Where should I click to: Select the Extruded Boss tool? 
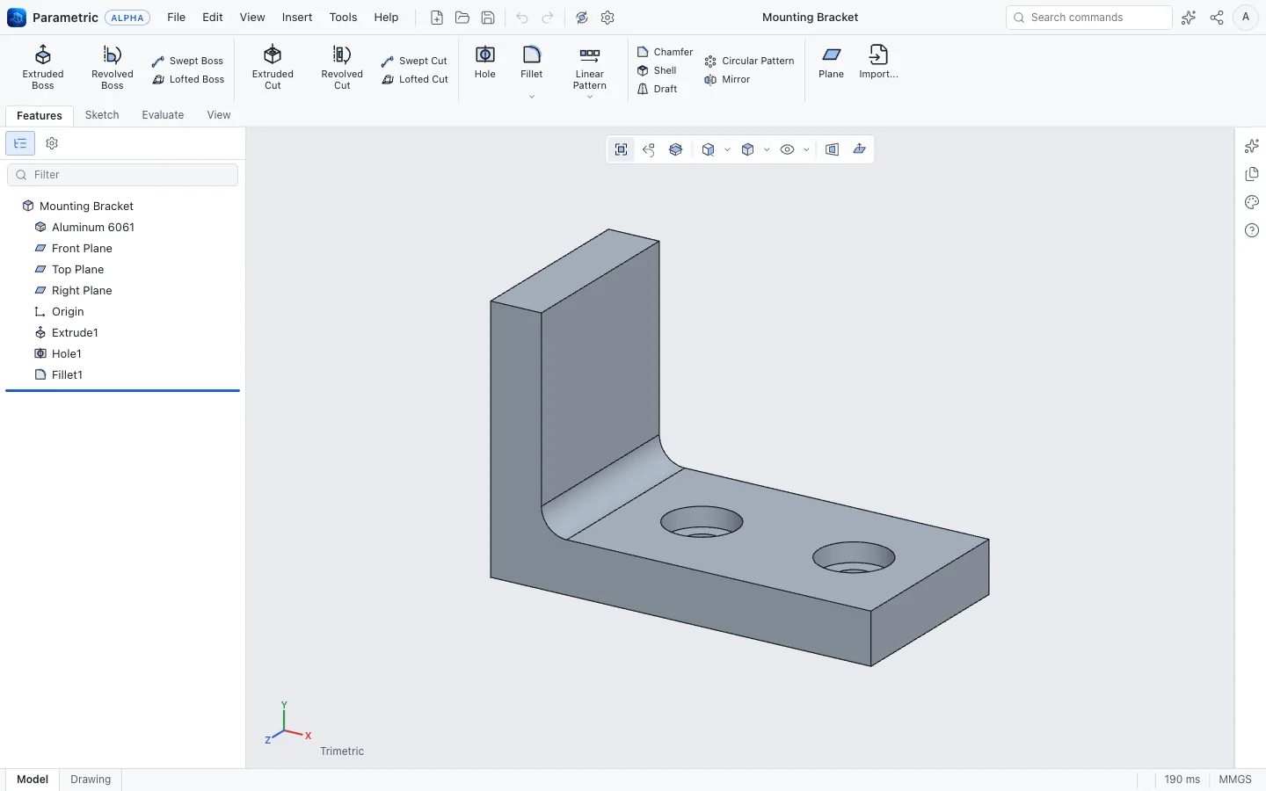pos(43,67)
